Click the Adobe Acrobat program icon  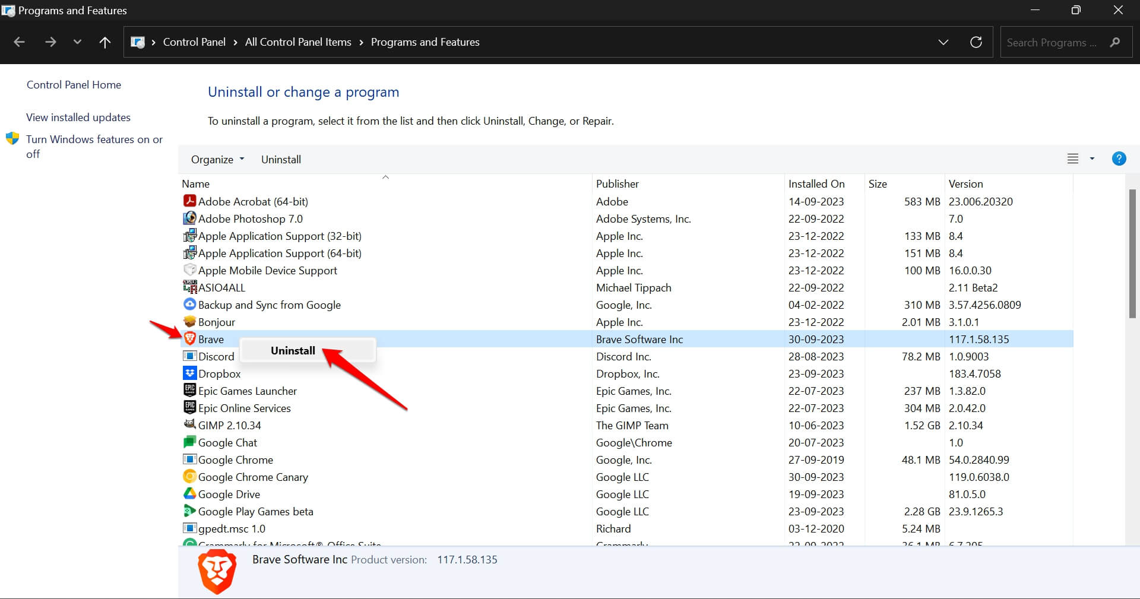[189, 201]
